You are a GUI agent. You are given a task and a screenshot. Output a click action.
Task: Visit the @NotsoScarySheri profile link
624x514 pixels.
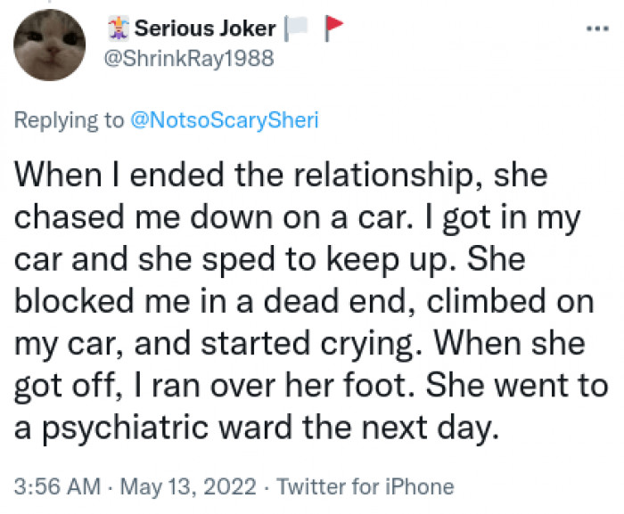tap(224, 121)
